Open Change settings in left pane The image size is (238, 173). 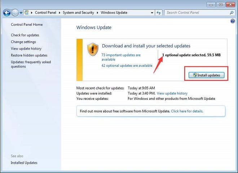[x=23, y=42]
